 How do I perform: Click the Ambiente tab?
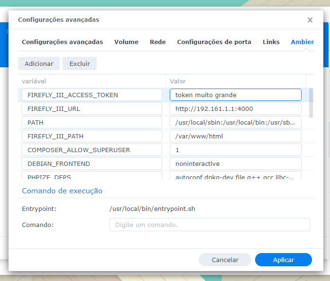coord(302,42)
